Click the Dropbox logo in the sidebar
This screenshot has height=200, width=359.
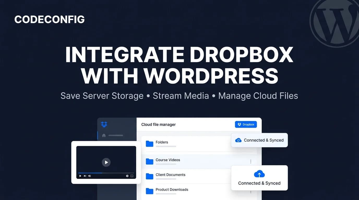click(104, 124)
